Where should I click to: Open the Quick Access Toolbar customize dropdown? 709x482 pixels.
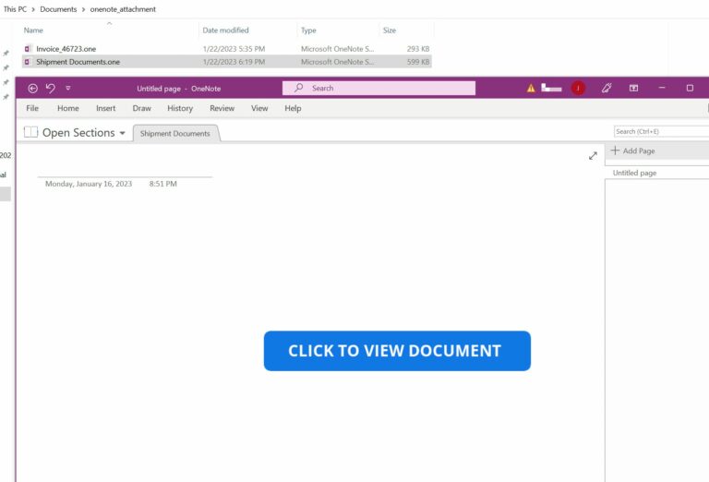click(68, 88)
